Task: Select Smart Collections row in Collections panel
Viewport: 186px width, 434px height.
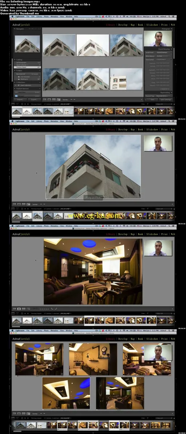Action: (x=27, y=85)
